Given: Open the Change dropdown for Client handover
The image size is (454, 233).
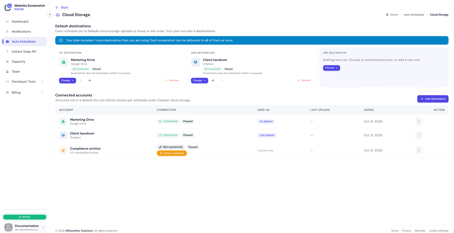Looking at the screenshot, I should [199, 80].
